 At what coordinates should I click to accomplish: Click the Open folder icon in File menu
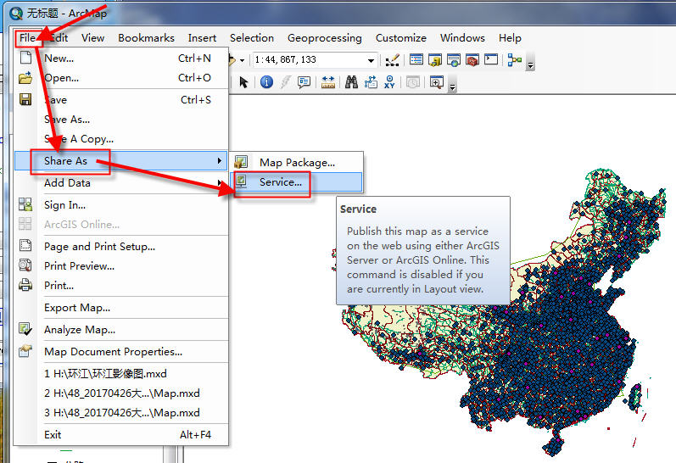pos(25,78)
